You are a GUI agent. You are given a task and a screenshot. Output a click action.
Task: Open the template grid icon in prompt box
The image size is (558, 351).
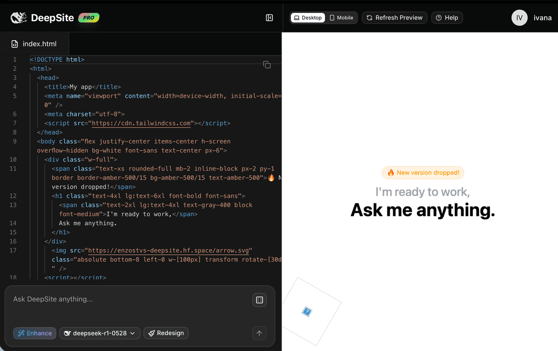pyautogui.click(x=259, y=300)
